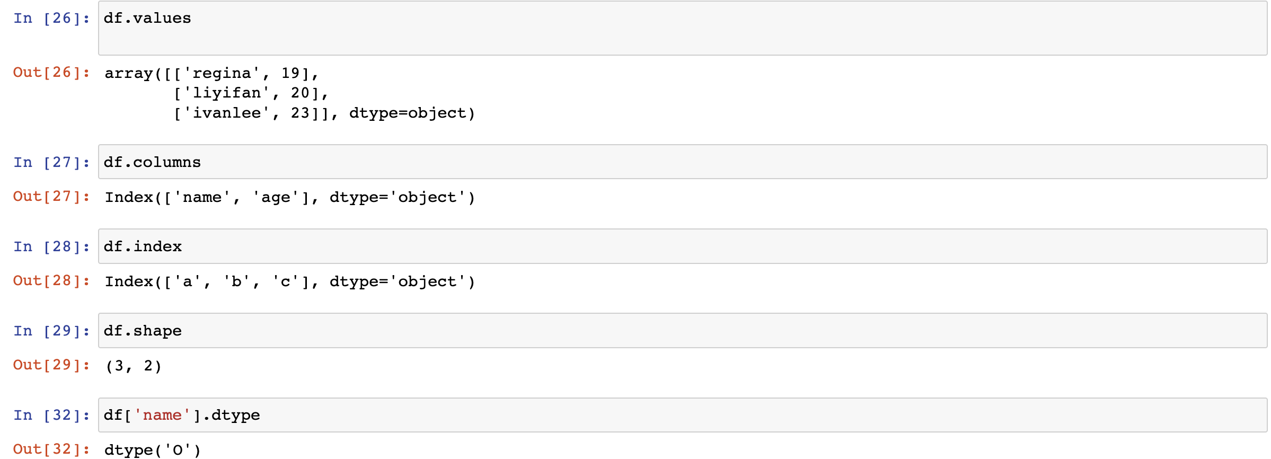The image size is (1271, 459).
Task: Click the In [32] prompt
Action: coord(51,415)
